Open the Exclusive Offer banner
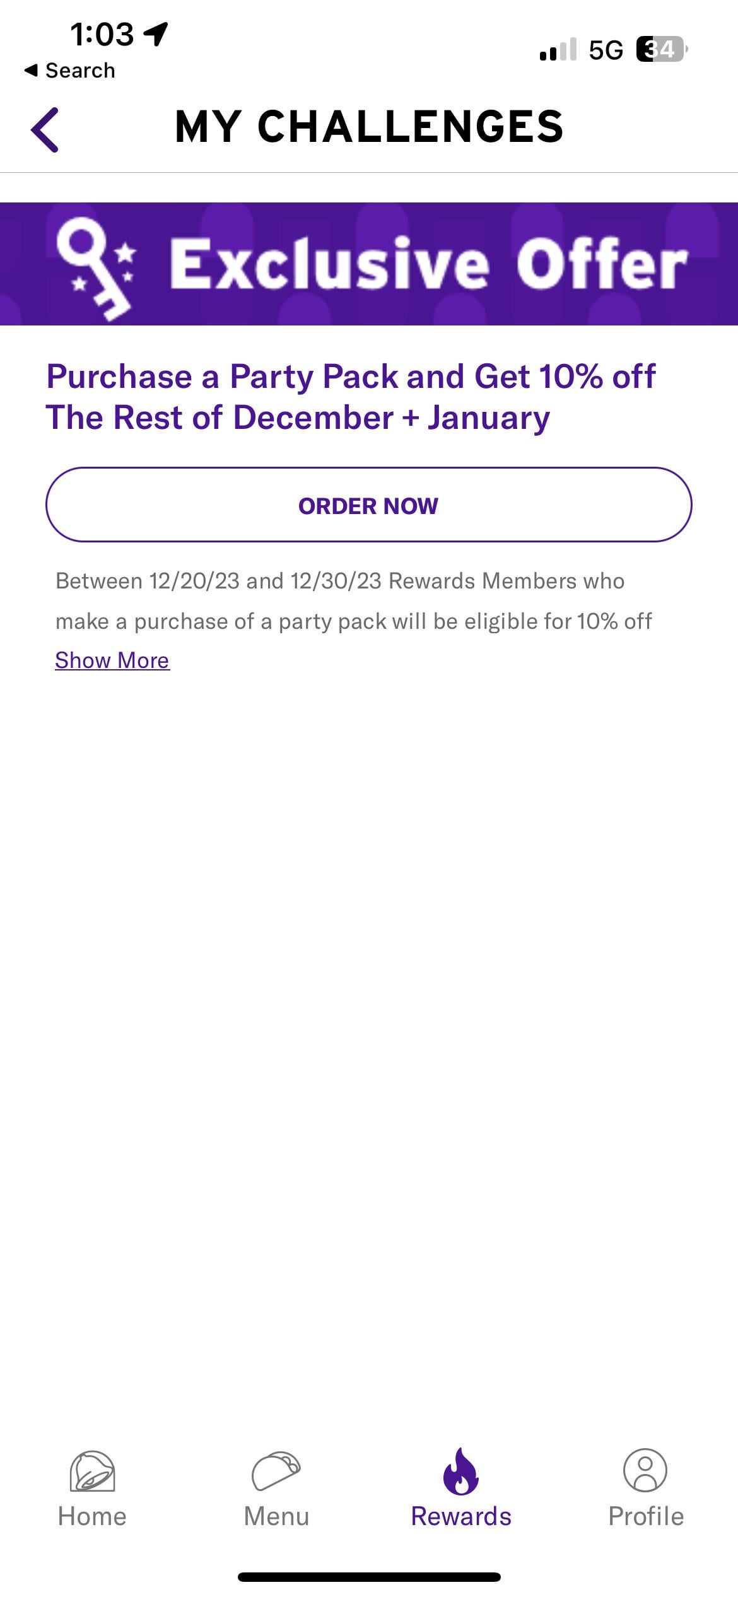 [369, 264]
